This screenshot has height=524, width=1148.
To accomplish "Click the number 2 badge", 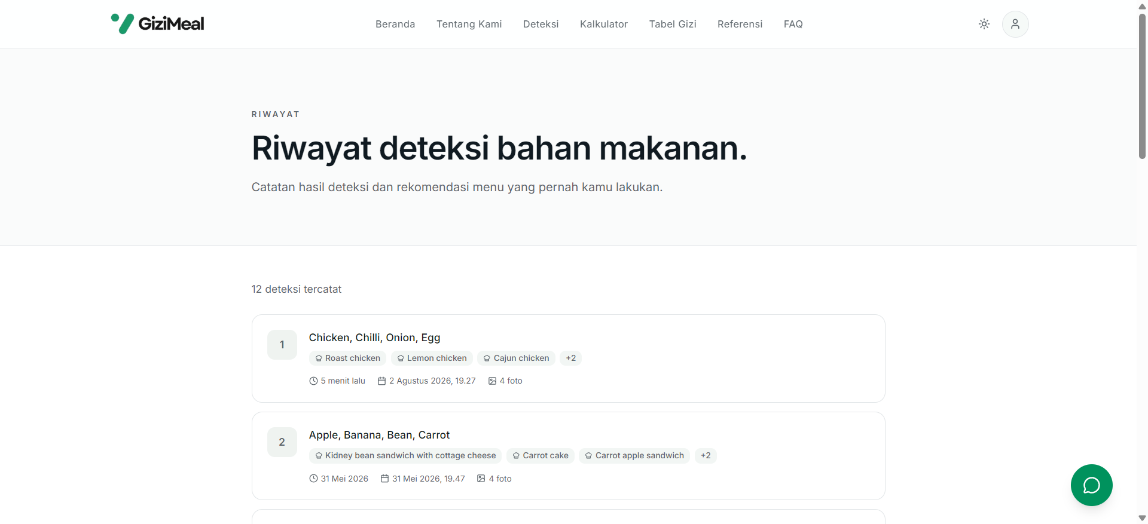I will tap(282, 442).
